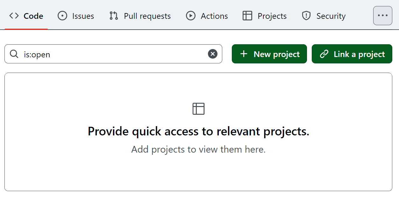This screenshot has height=208, width=399.
Task: Select the Pull requests tab
Action: pos(139,15)
